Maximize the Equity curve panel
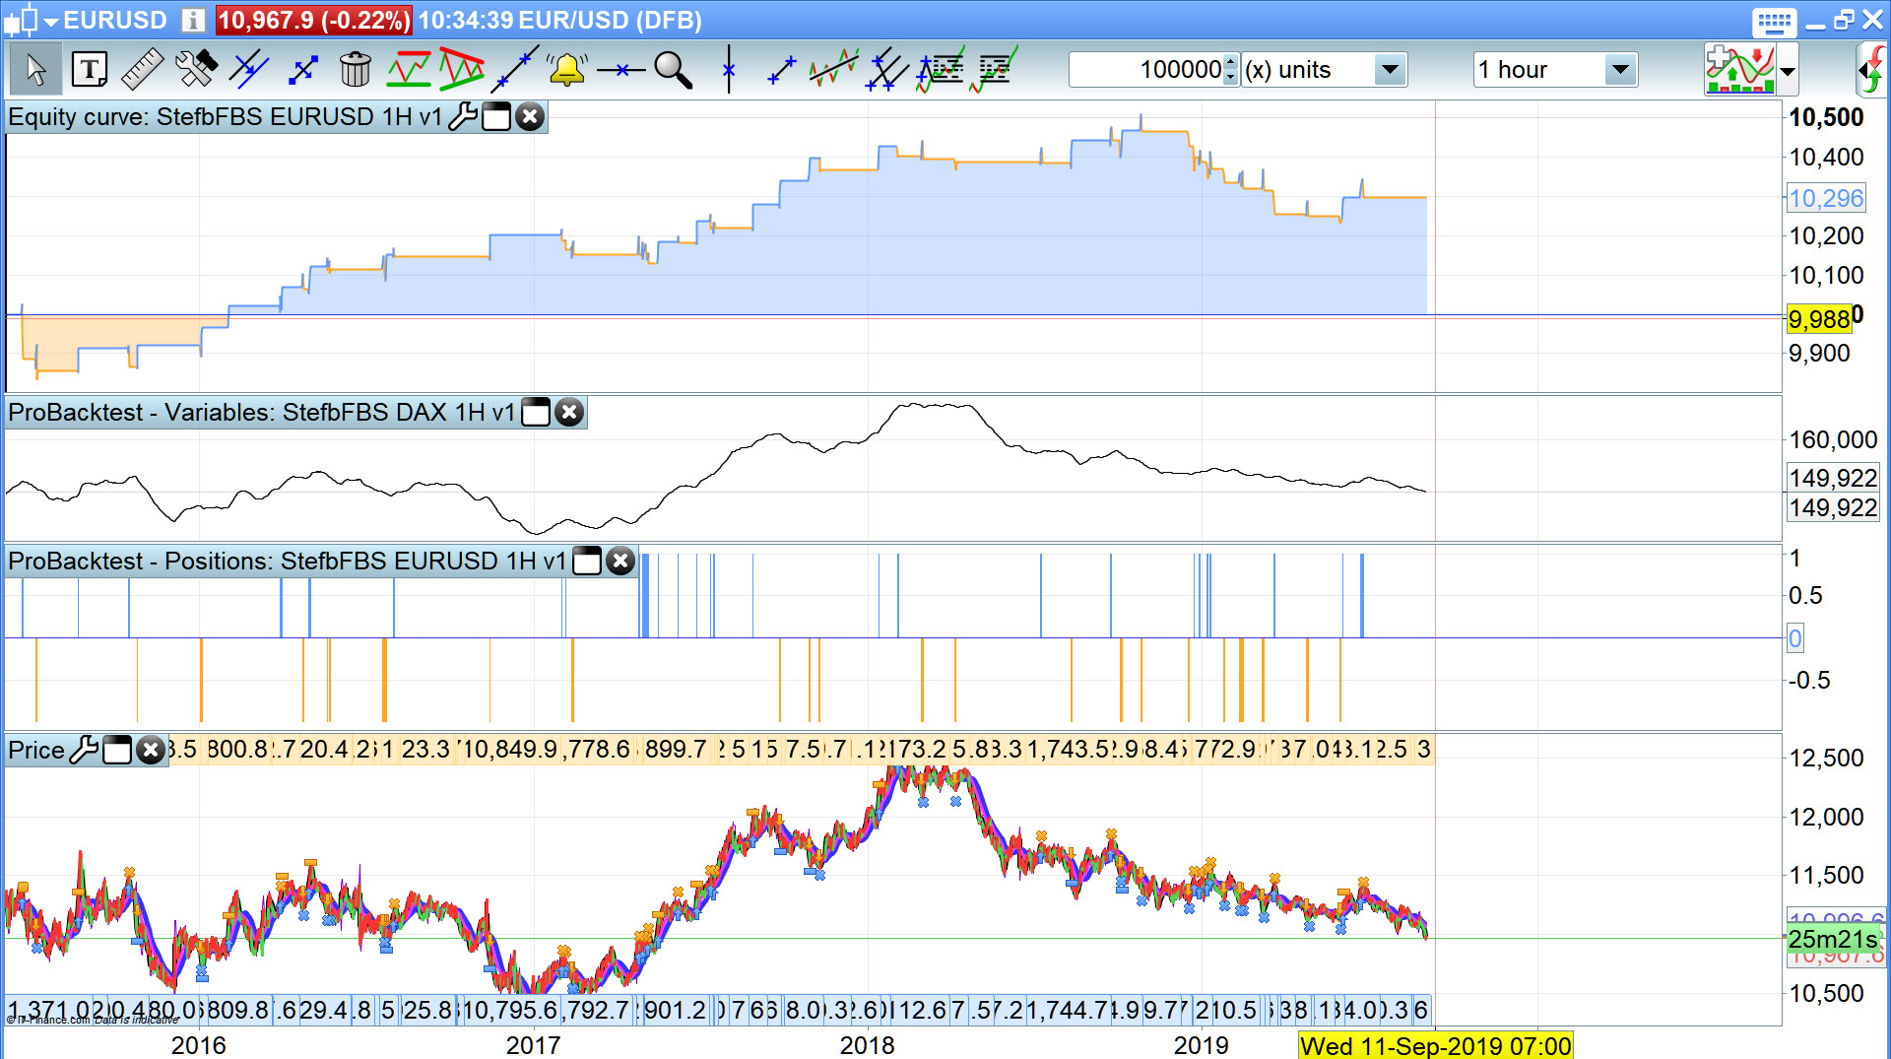This screenshot has width=1891, height=1059. coord(496,116)
